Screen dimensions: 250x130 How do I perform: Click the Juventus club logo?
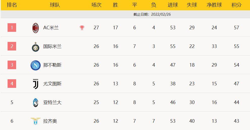[36, 84]
